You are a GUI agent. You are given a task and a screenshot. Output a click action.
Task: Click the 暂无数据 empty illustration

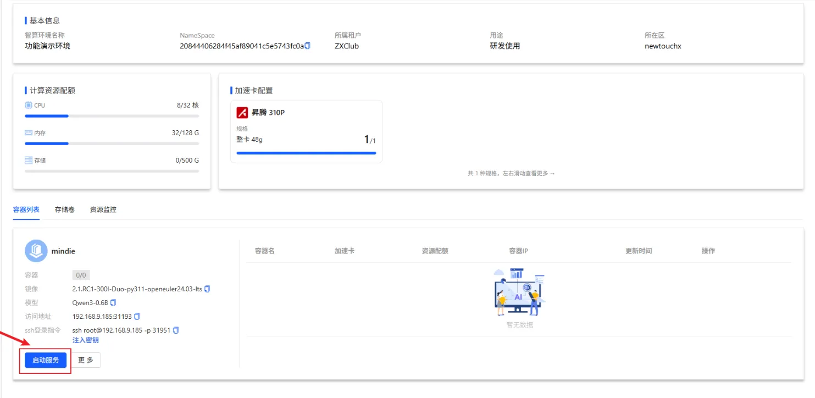tap(519, 292)
